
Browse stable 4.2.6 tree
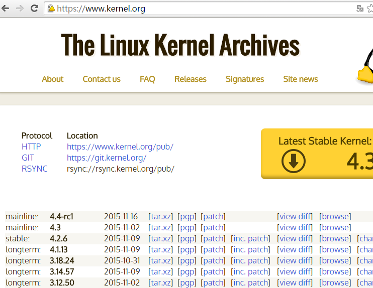click(335, 239)
